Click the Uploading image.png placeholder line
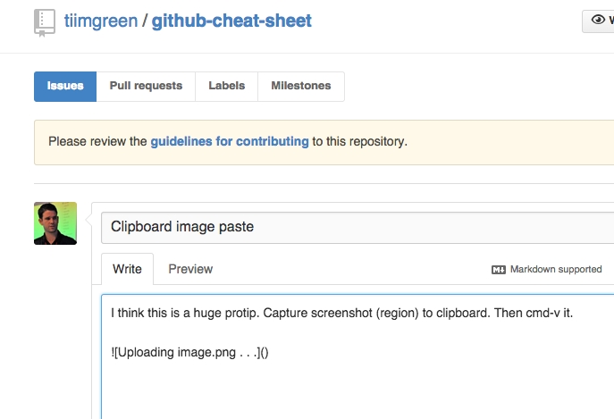614x419 pixels. coord(189,352)
